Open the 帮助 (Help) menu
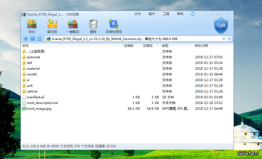The image size is (262, 159). [180, 14]
